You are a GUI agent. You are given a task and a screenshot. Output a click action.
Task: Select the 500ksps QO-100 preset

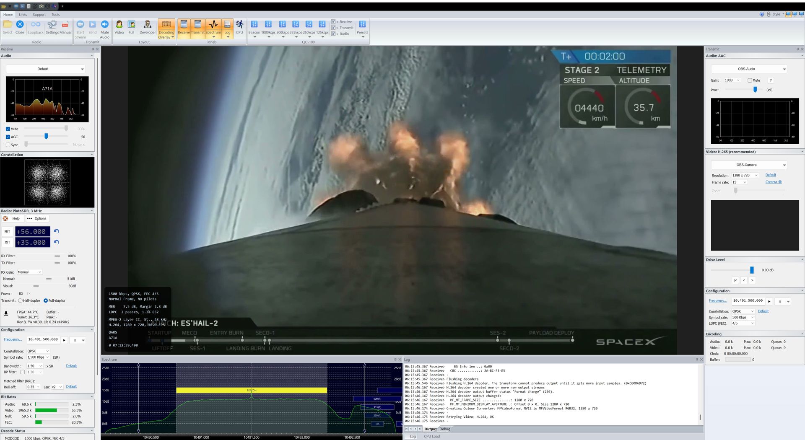[282, 25]
